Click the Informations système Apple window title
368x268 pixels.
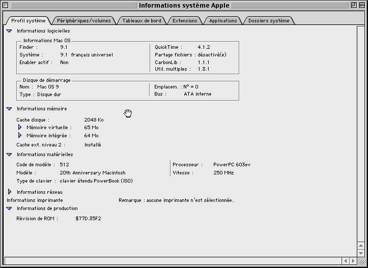click(184, 5)
